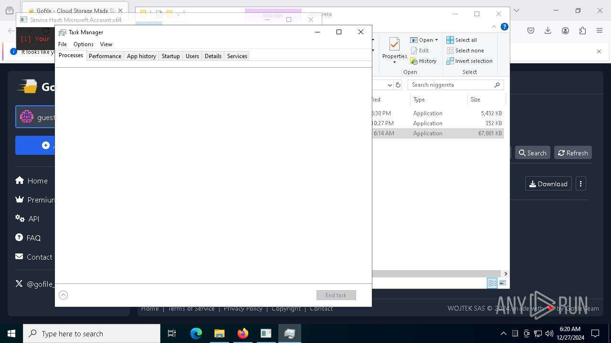Viewport: 611px width, 343px height.
Task: Open Firefox extensions puzzle icon
Action: coord(582,30)
